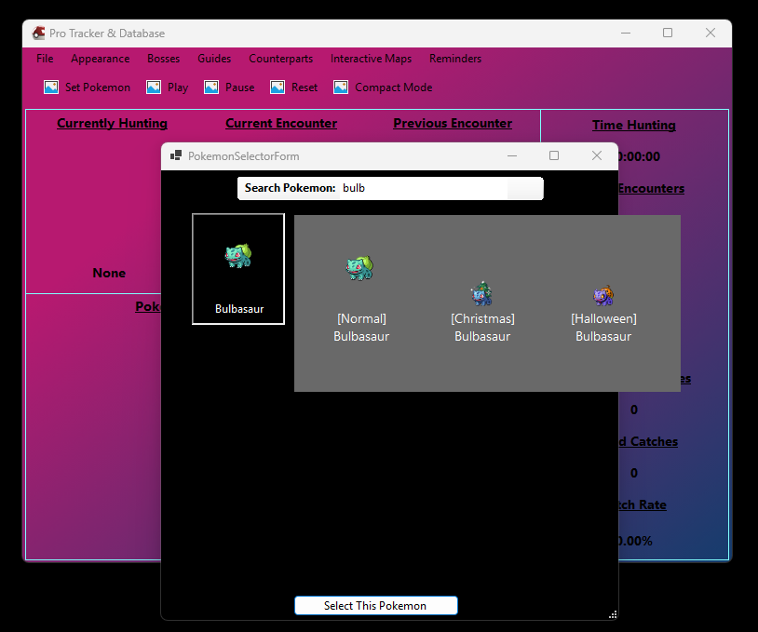Minimize the PokemonSelectorForm window

[x=512, y=155]
